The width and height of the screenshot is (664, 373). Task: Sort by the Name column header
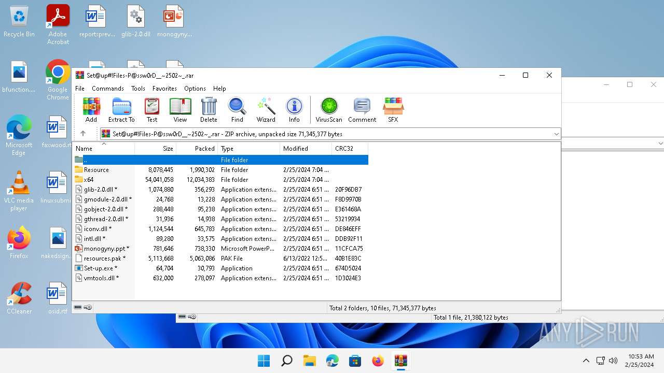click(x=103, y=149)
